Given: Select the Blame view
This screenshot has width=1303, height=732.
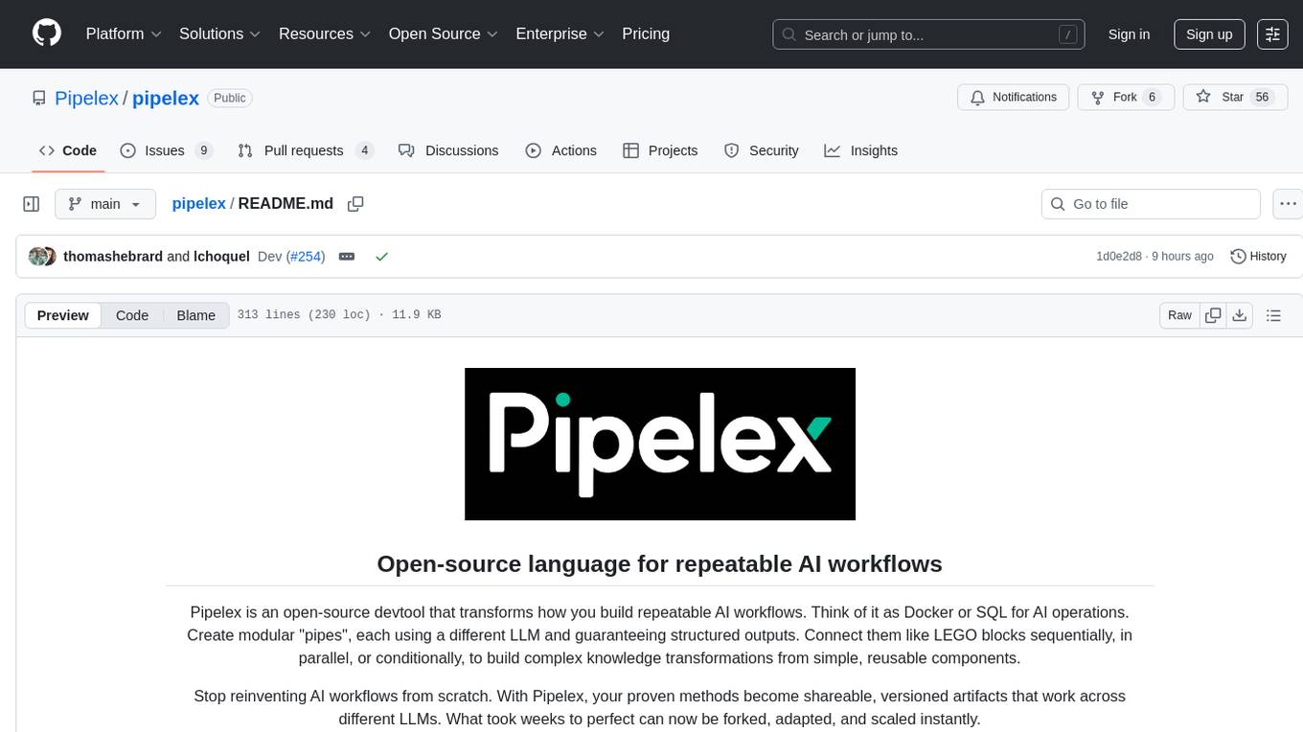Looking at the screenshot, I should tap(195, 315).
